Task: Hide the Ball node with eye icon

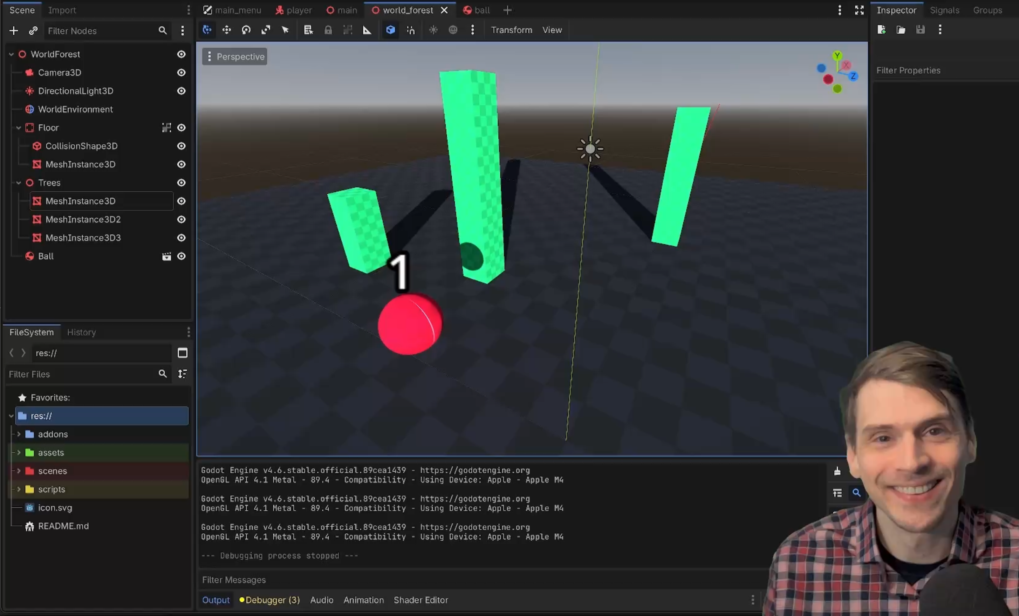Action: 181,256
